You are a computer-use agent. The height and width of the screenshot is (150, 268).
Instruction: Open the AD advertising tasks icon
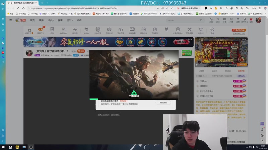pyautogui.click(x=144, y=31)
